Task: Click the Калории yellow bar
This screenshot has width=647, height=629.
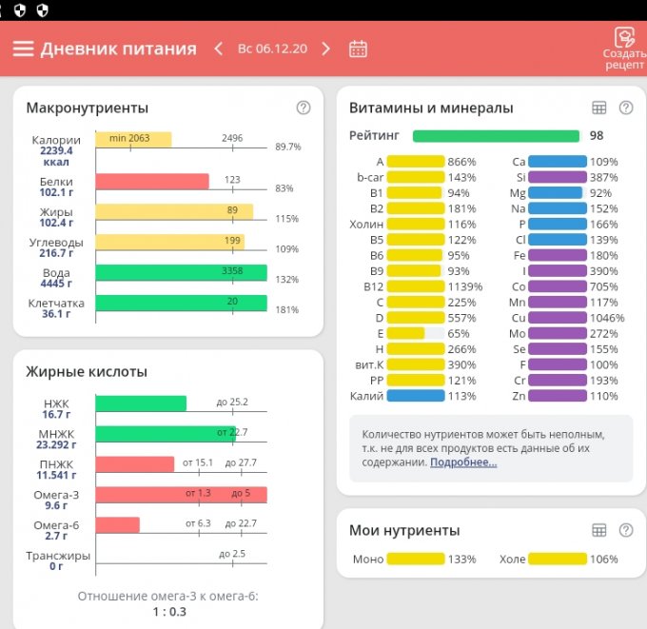Action: [x=133, y=140]
